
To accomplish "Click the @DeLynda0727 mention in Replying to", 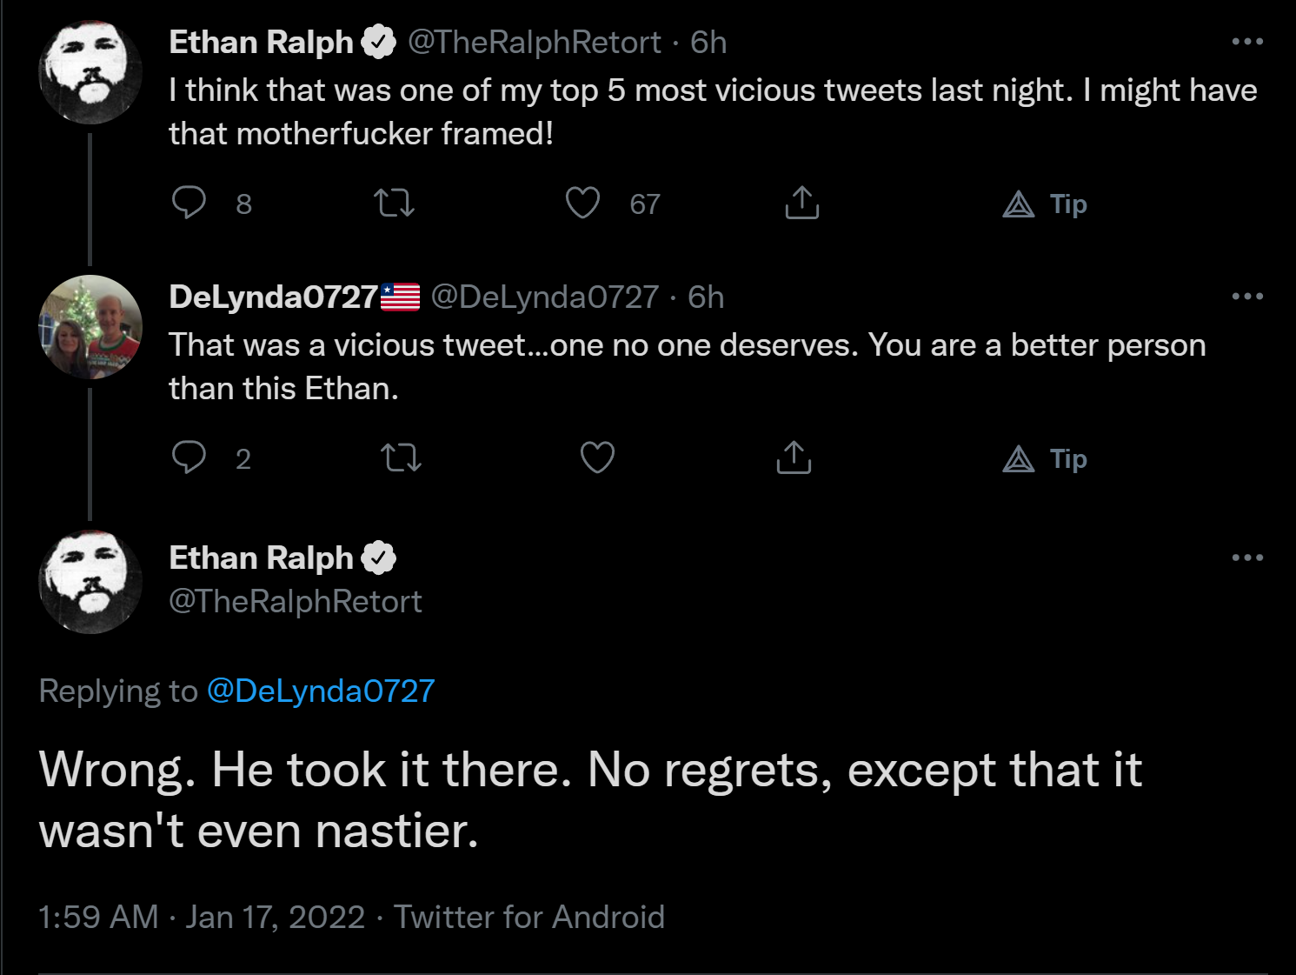I will point(320,691).
